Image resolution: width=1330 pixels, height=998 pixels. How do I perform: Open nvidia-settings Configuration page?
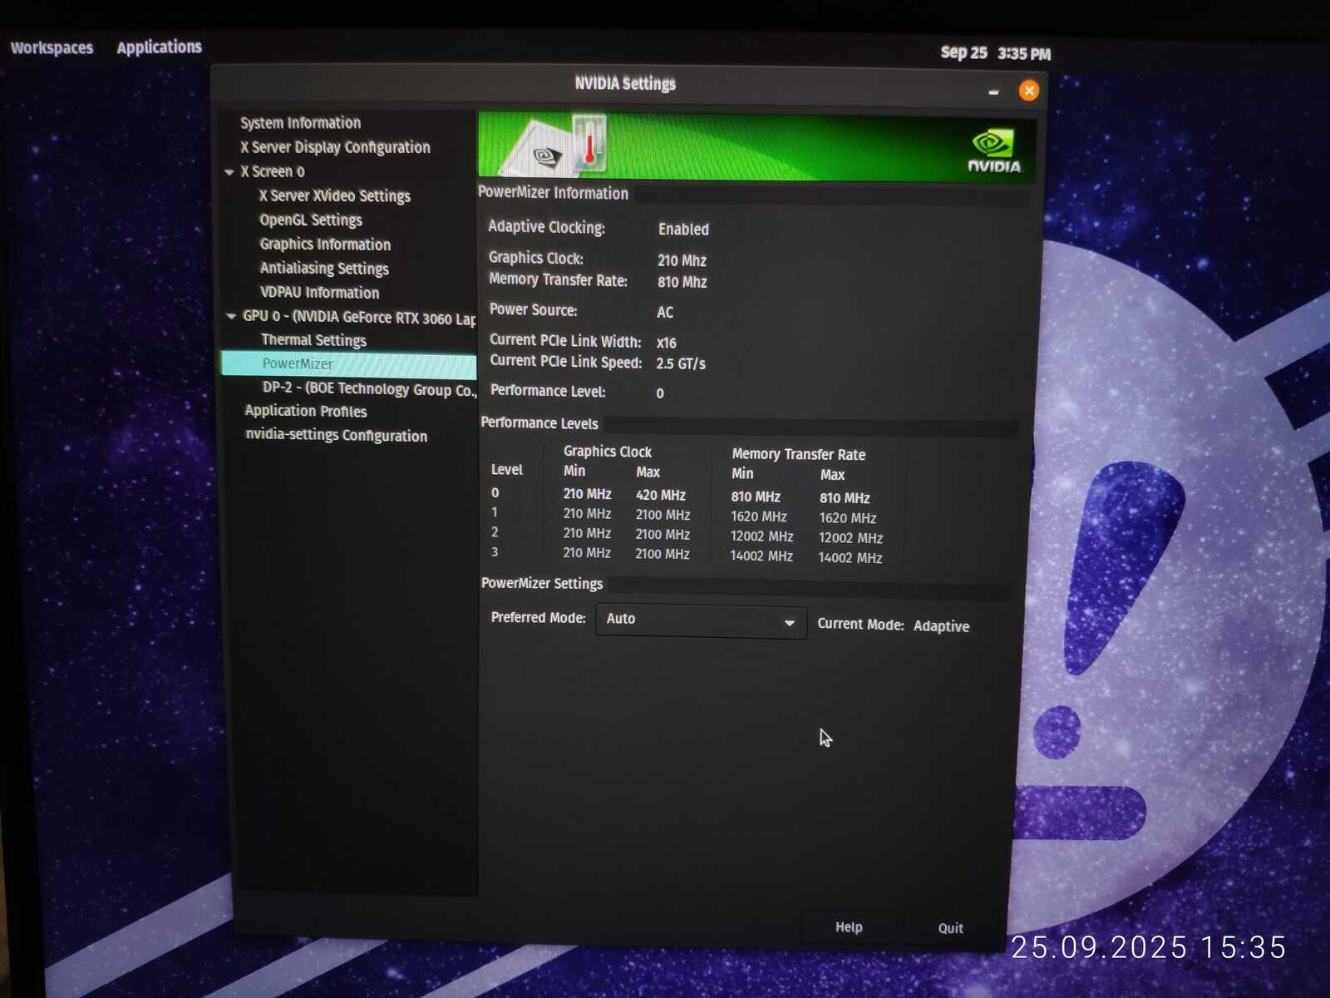[336, 435]
